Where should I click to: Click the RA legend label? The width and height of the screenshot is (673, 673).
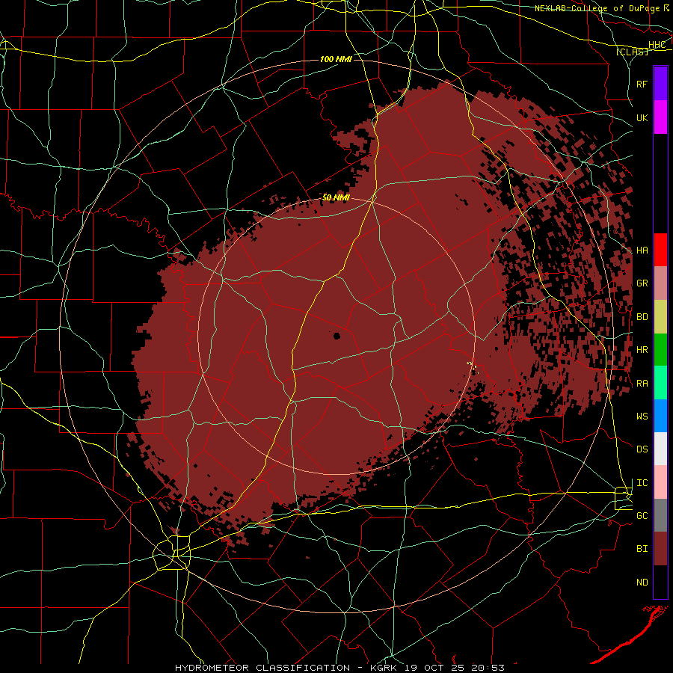pyautogui.click(x=642, y=384)
